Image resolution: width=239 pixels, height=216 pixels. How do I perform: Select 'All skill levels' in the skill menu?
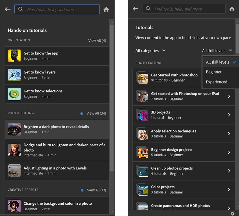coord(220,62)
